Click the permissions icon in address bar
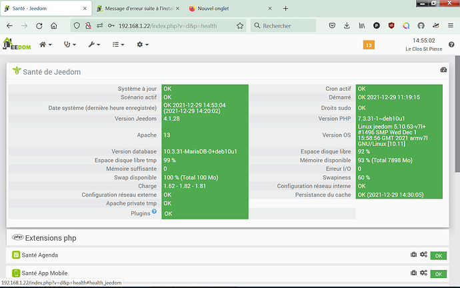 [100, 26]
